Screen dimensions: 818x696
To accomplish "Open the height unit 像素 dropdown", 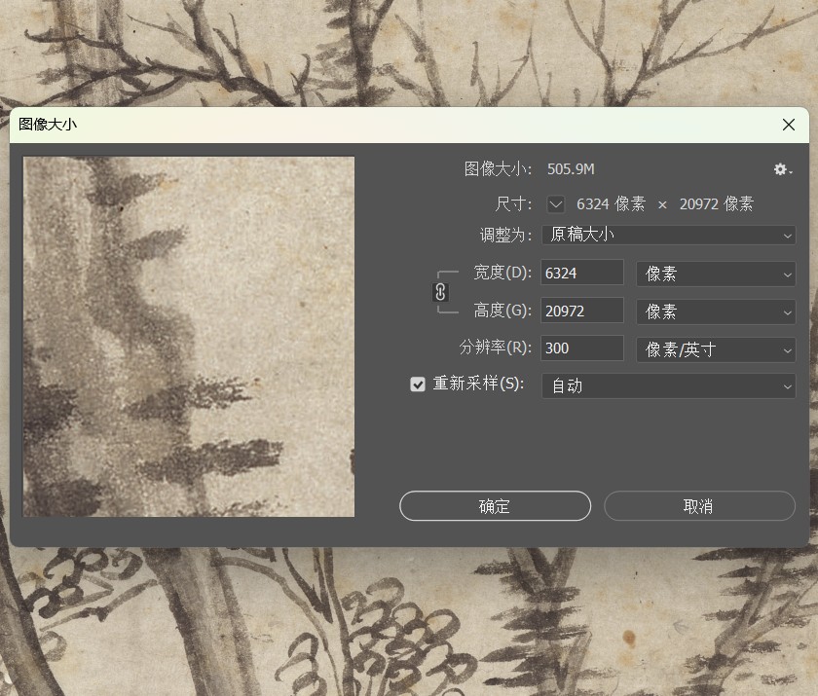I will tap(716, 311).
